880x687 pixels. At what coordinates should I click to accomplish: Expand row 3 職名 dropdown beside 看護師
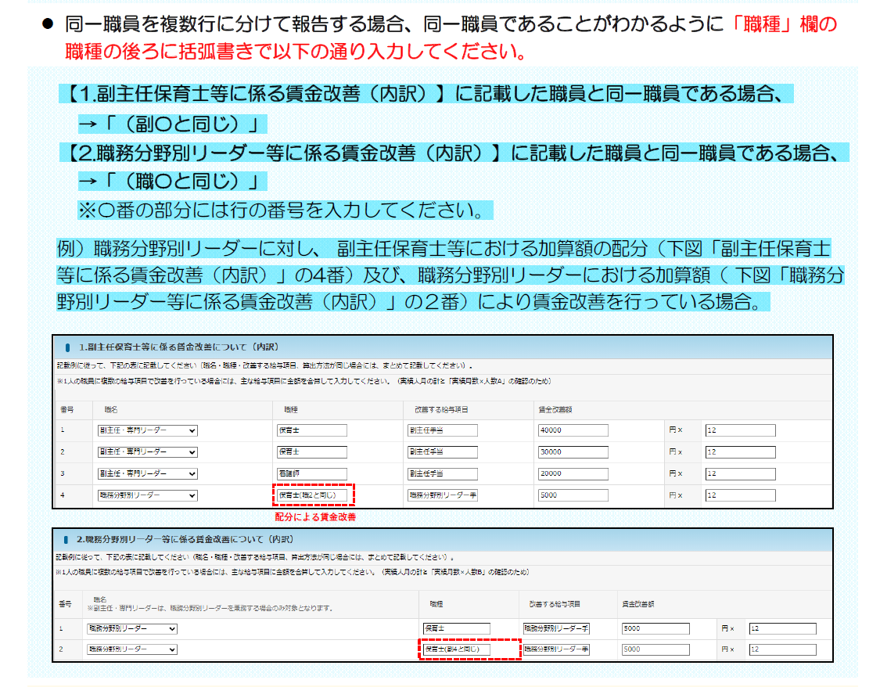[147, 473]
